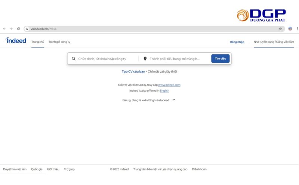
Task: Switch to English via the English link
Action: (x=164, y=90)
